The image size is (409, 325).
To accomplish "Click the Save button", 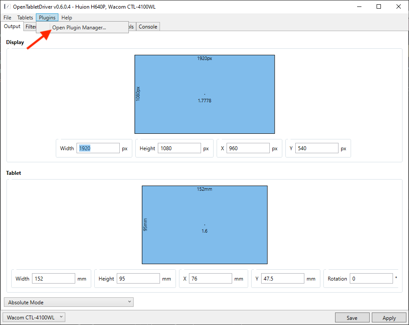I will click(x=352, y=318).
